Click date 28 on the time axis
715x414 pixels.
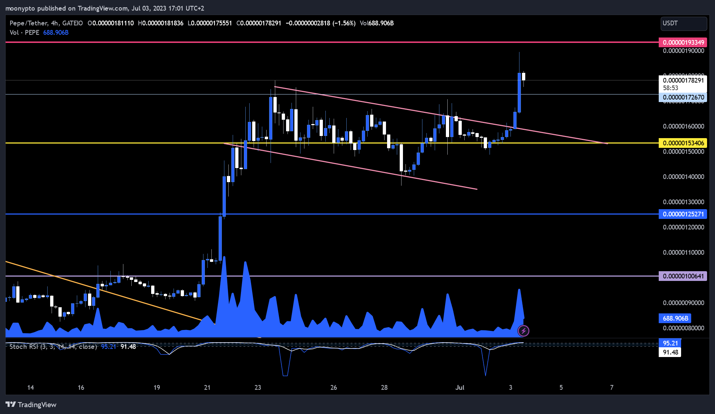(384, 388)
